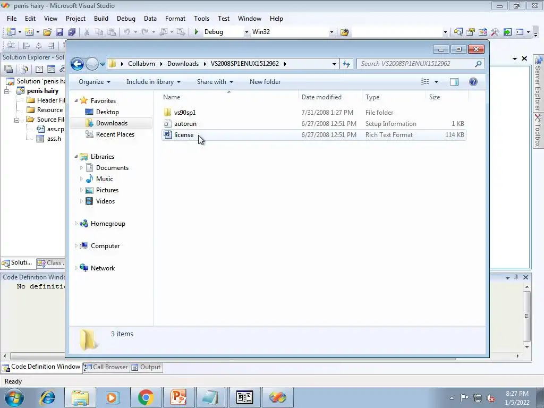Open PowerPoint from the taskbar
The image size is (544, 408).
pos(178,397)
